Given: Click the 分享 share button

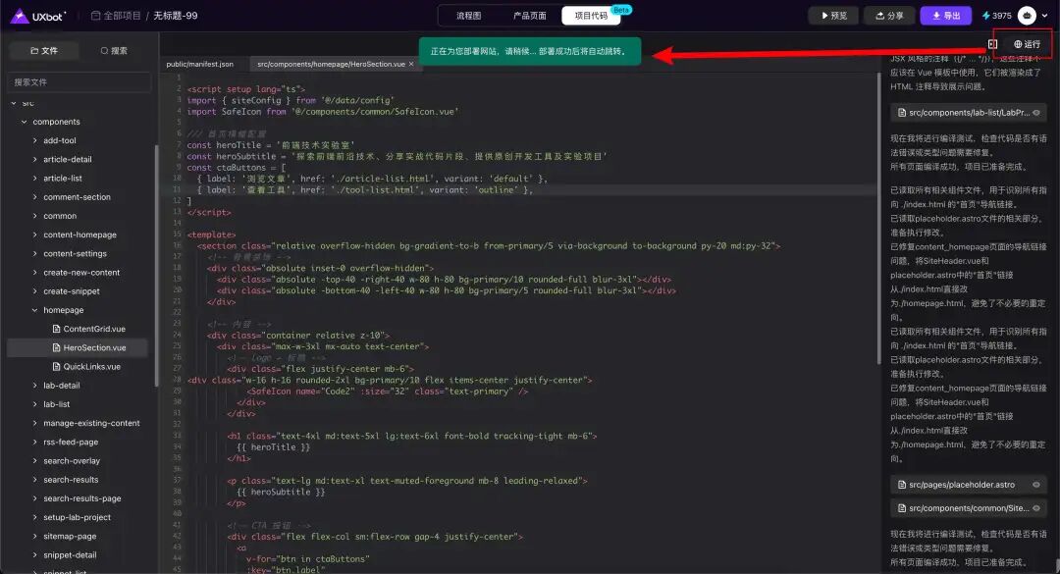Looking at the screenshot, I should [889, 16].
